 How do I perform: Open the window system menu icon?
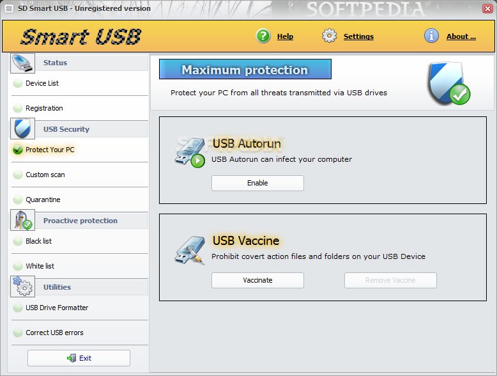pos(9,8)
